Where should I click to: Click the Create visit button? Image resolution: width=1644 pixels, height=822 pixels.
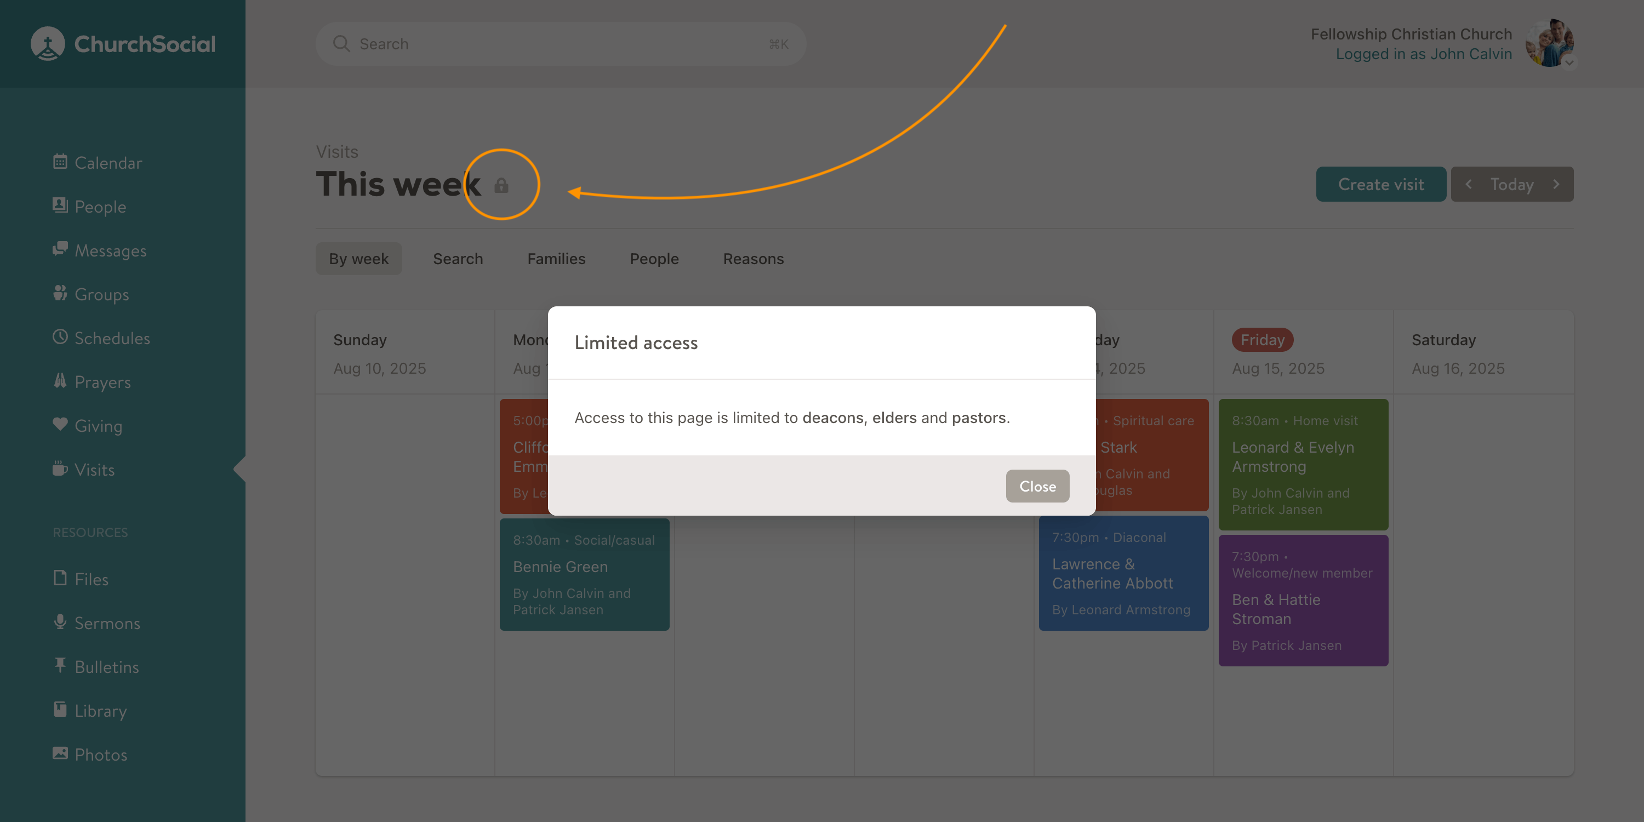click(x=1381, y=185)
